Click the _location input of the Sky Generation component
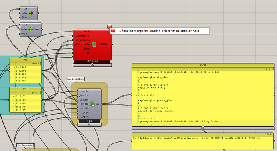This screenshot has width=277, height=151. [84, 95]
